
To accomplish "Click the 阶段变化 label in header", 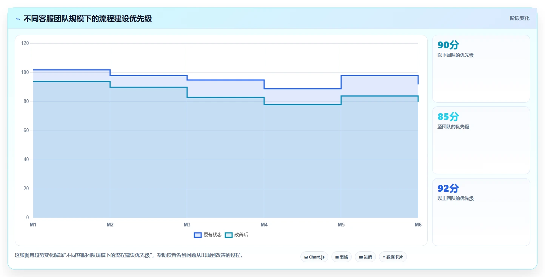I will [x=520, y=18].
